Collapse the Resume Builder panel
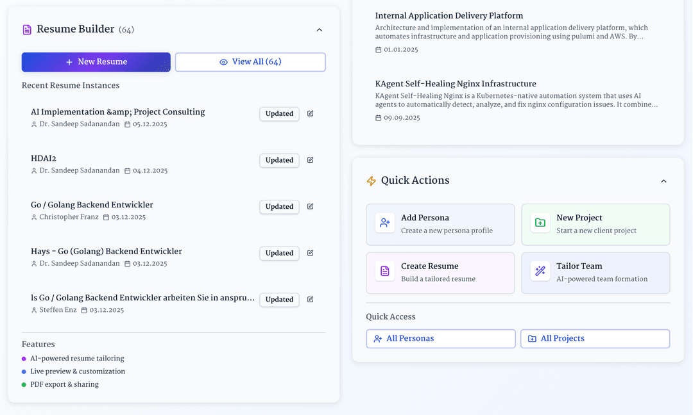 click(320, 29)
